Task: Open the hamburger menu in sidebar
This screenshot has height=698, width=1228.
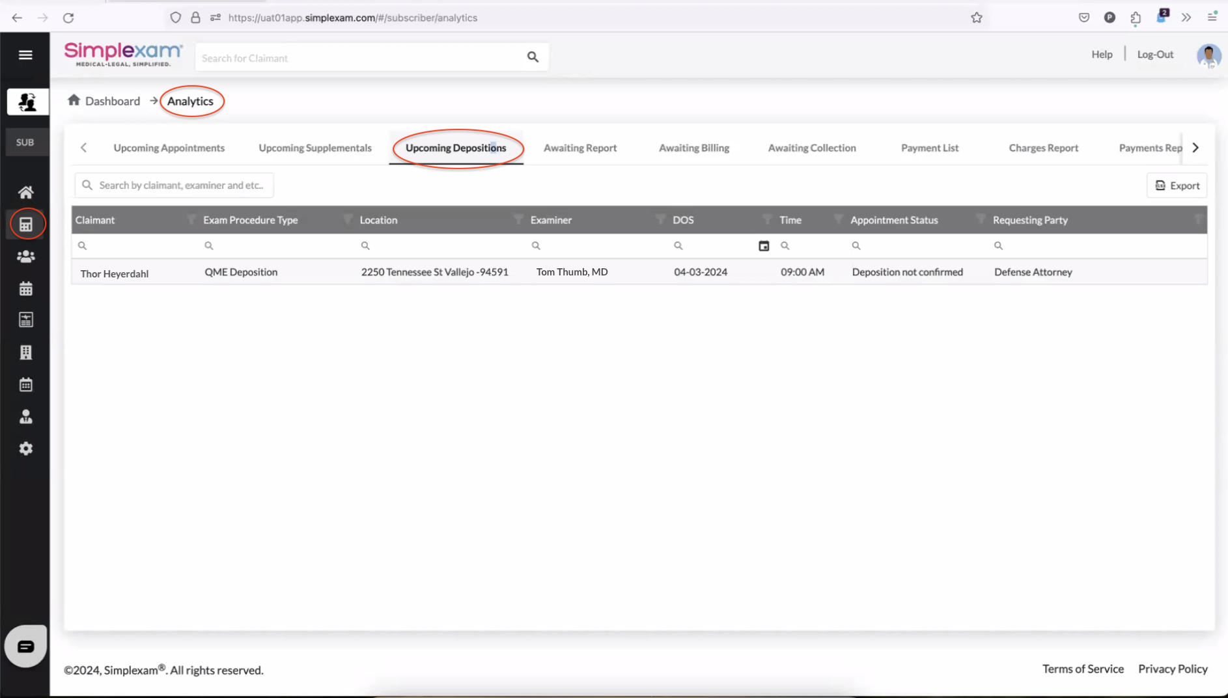Action: coord(25,55)
